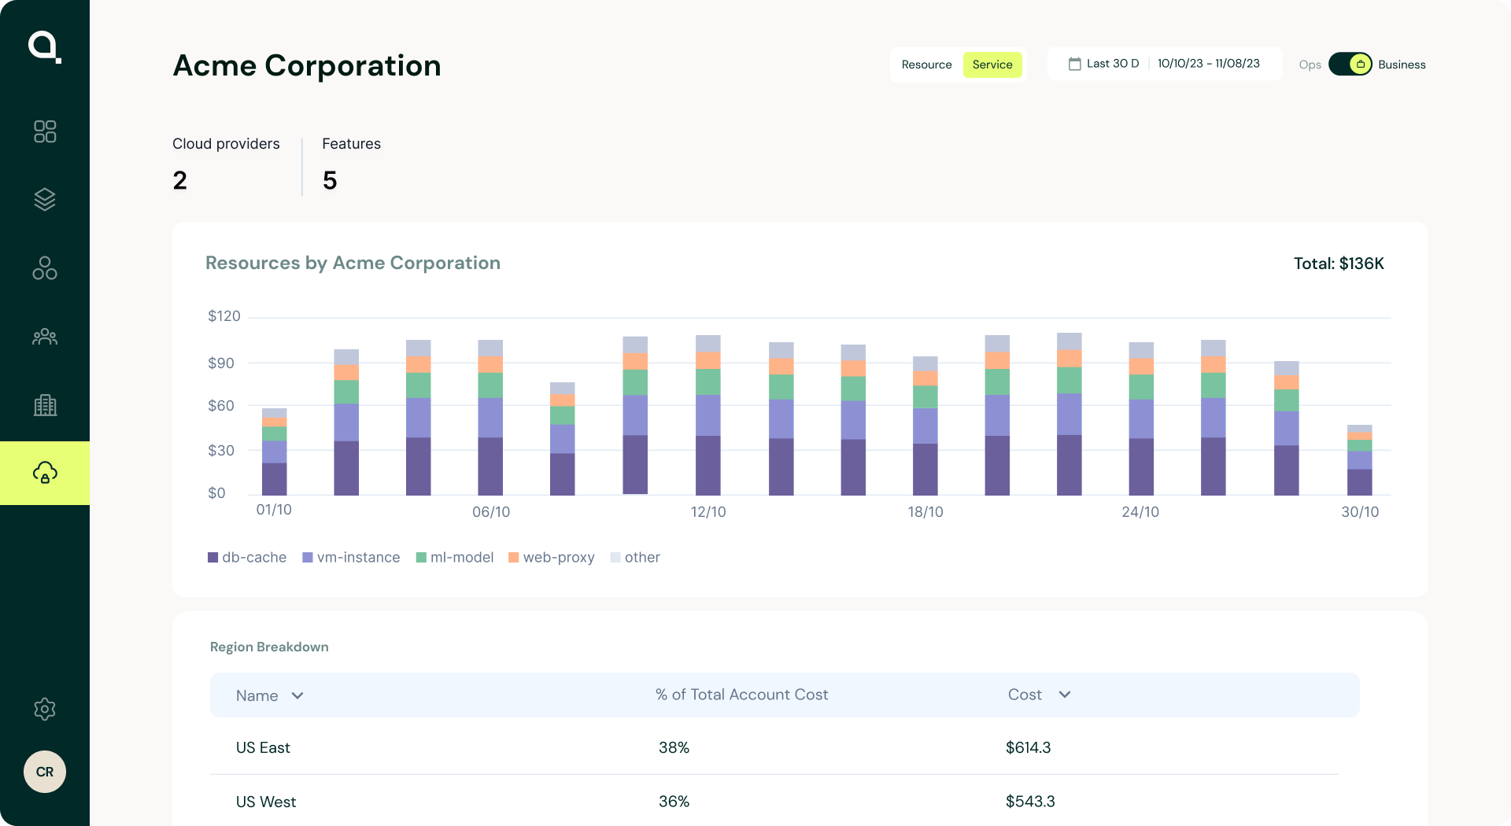Click the US West row name
The height and width of the screenshot is (826, 1511).
click(x=266, y=802)
